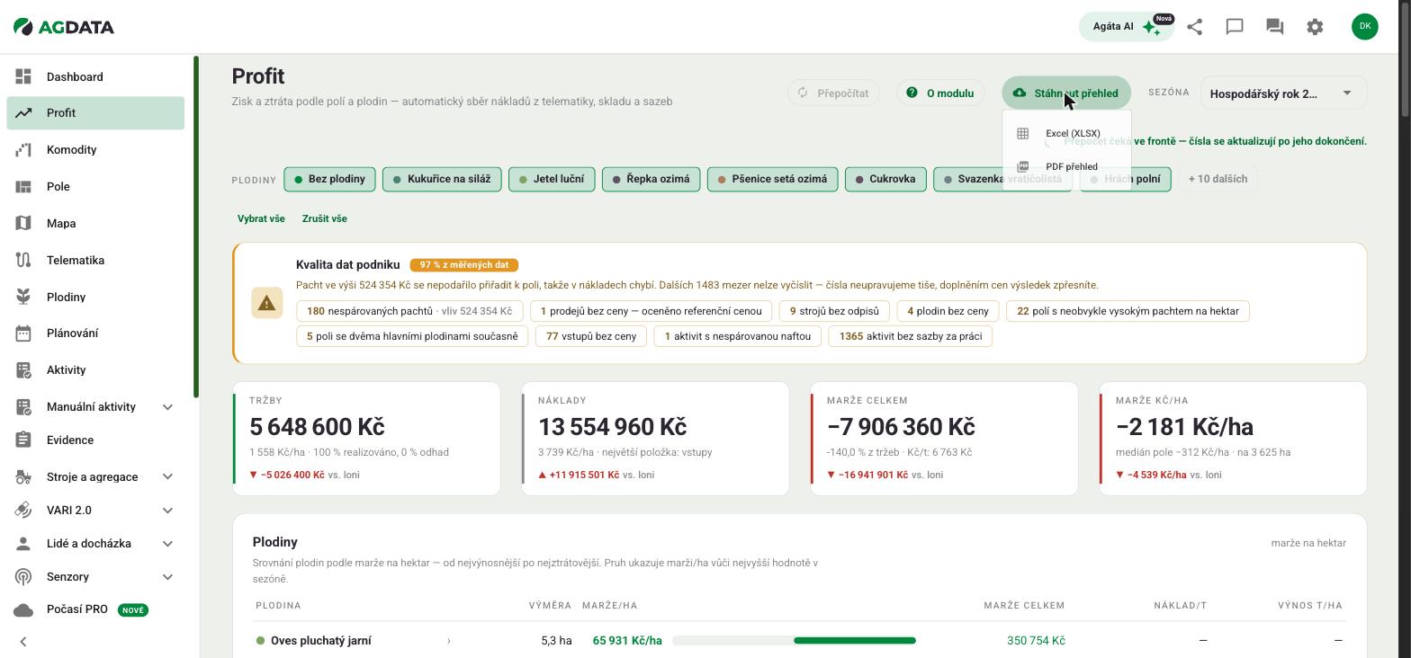The width and height of the screenshot is (1411, 658).
Task: Expand Oves pluchatý jarní row chevron
Action: pos(449,641)
